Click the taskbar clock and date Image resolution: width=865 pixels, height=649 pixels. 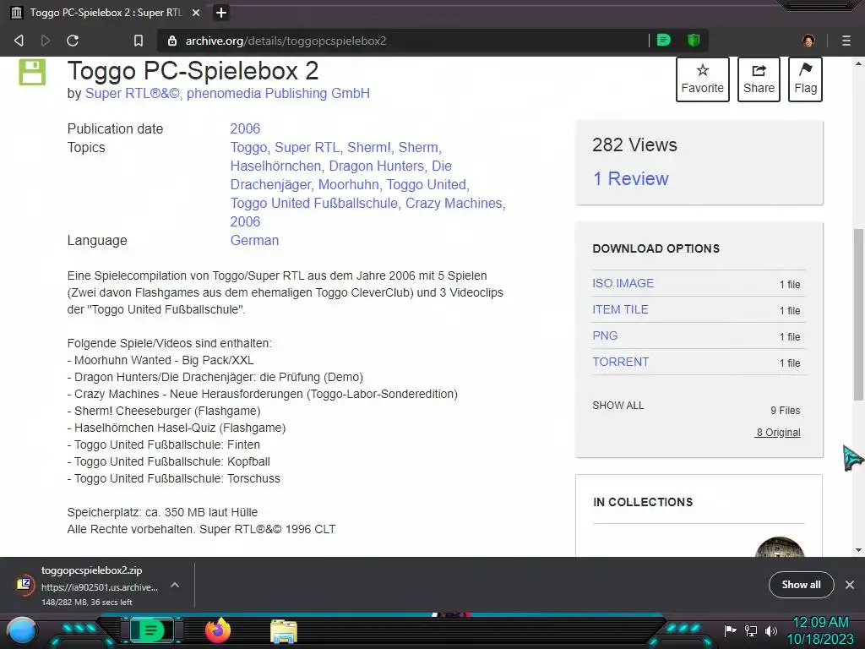820,630
